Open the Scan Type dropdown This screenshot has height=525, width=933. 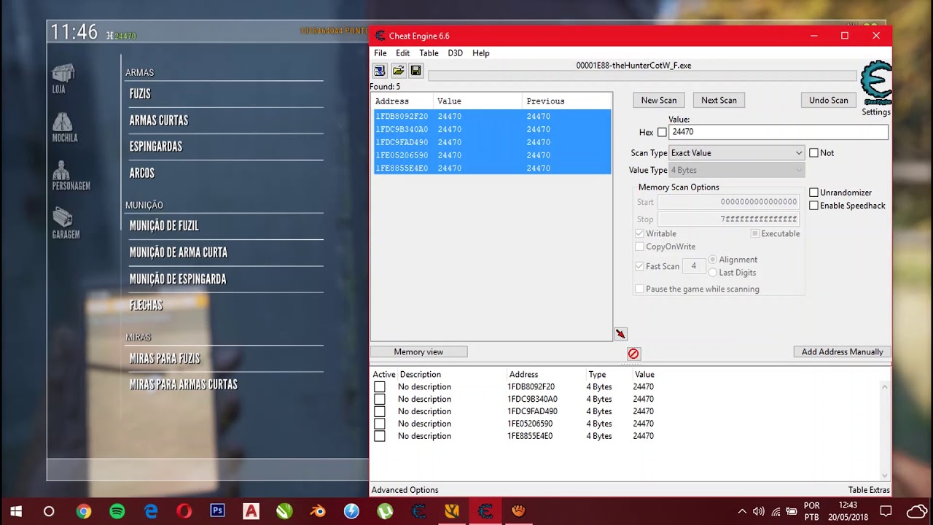pos(736,153)
